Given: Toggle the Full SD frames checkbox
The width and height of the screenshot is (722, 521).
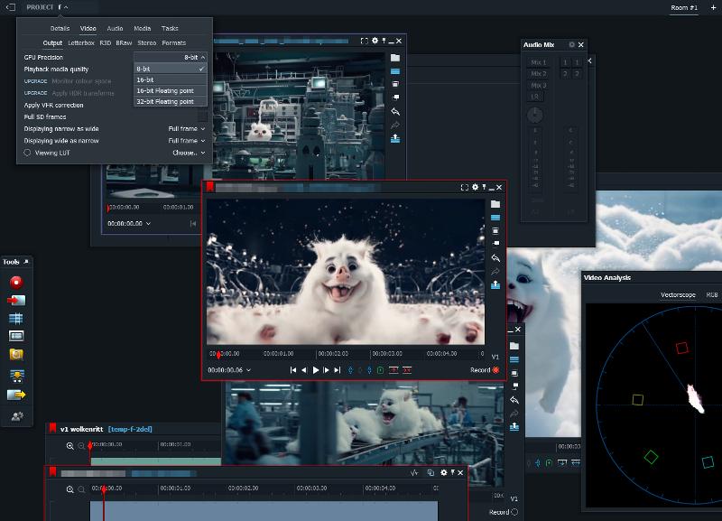Looking at the screenshot, I should [x=202, y=116].
